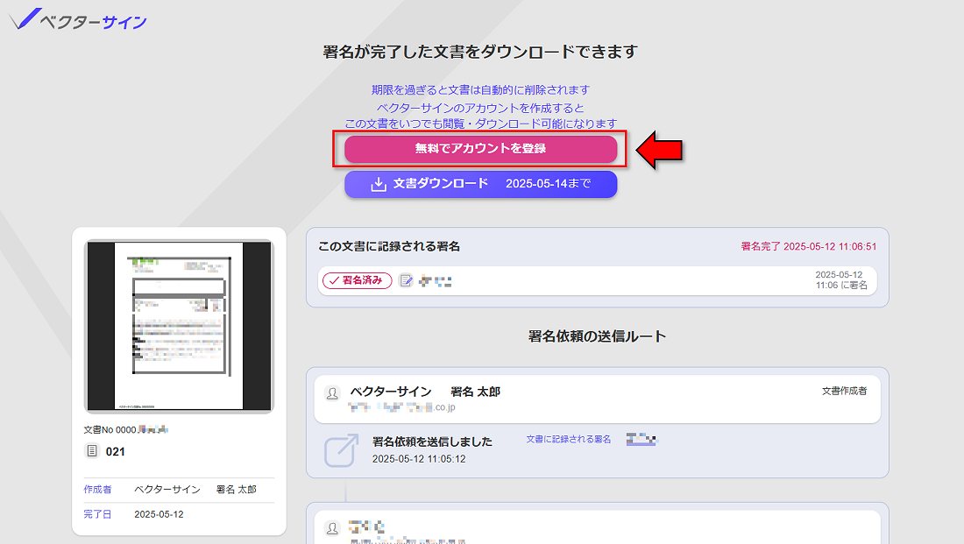Click 無料でアカウントを登録 button
964x544 pixels.
tap(480, 149)
